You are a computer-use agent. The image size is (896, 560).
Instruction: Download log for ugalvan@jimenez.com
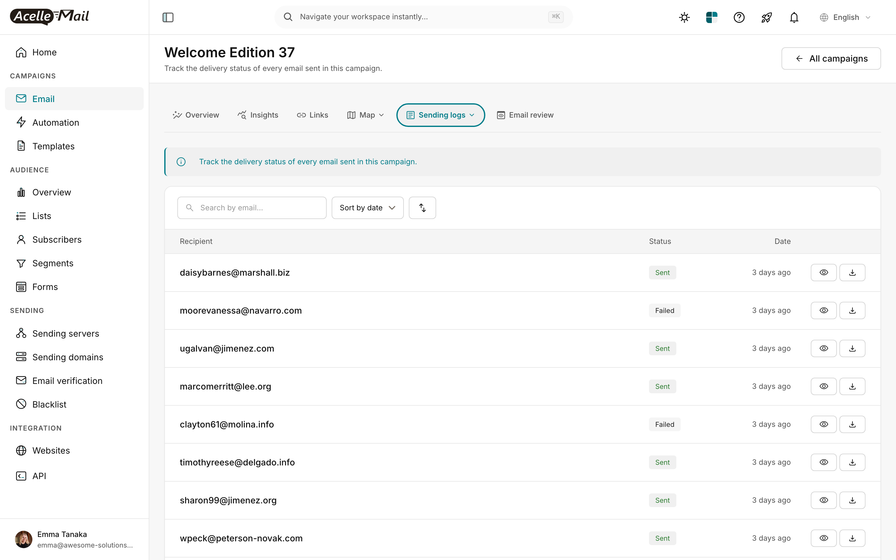click(852, 348)
